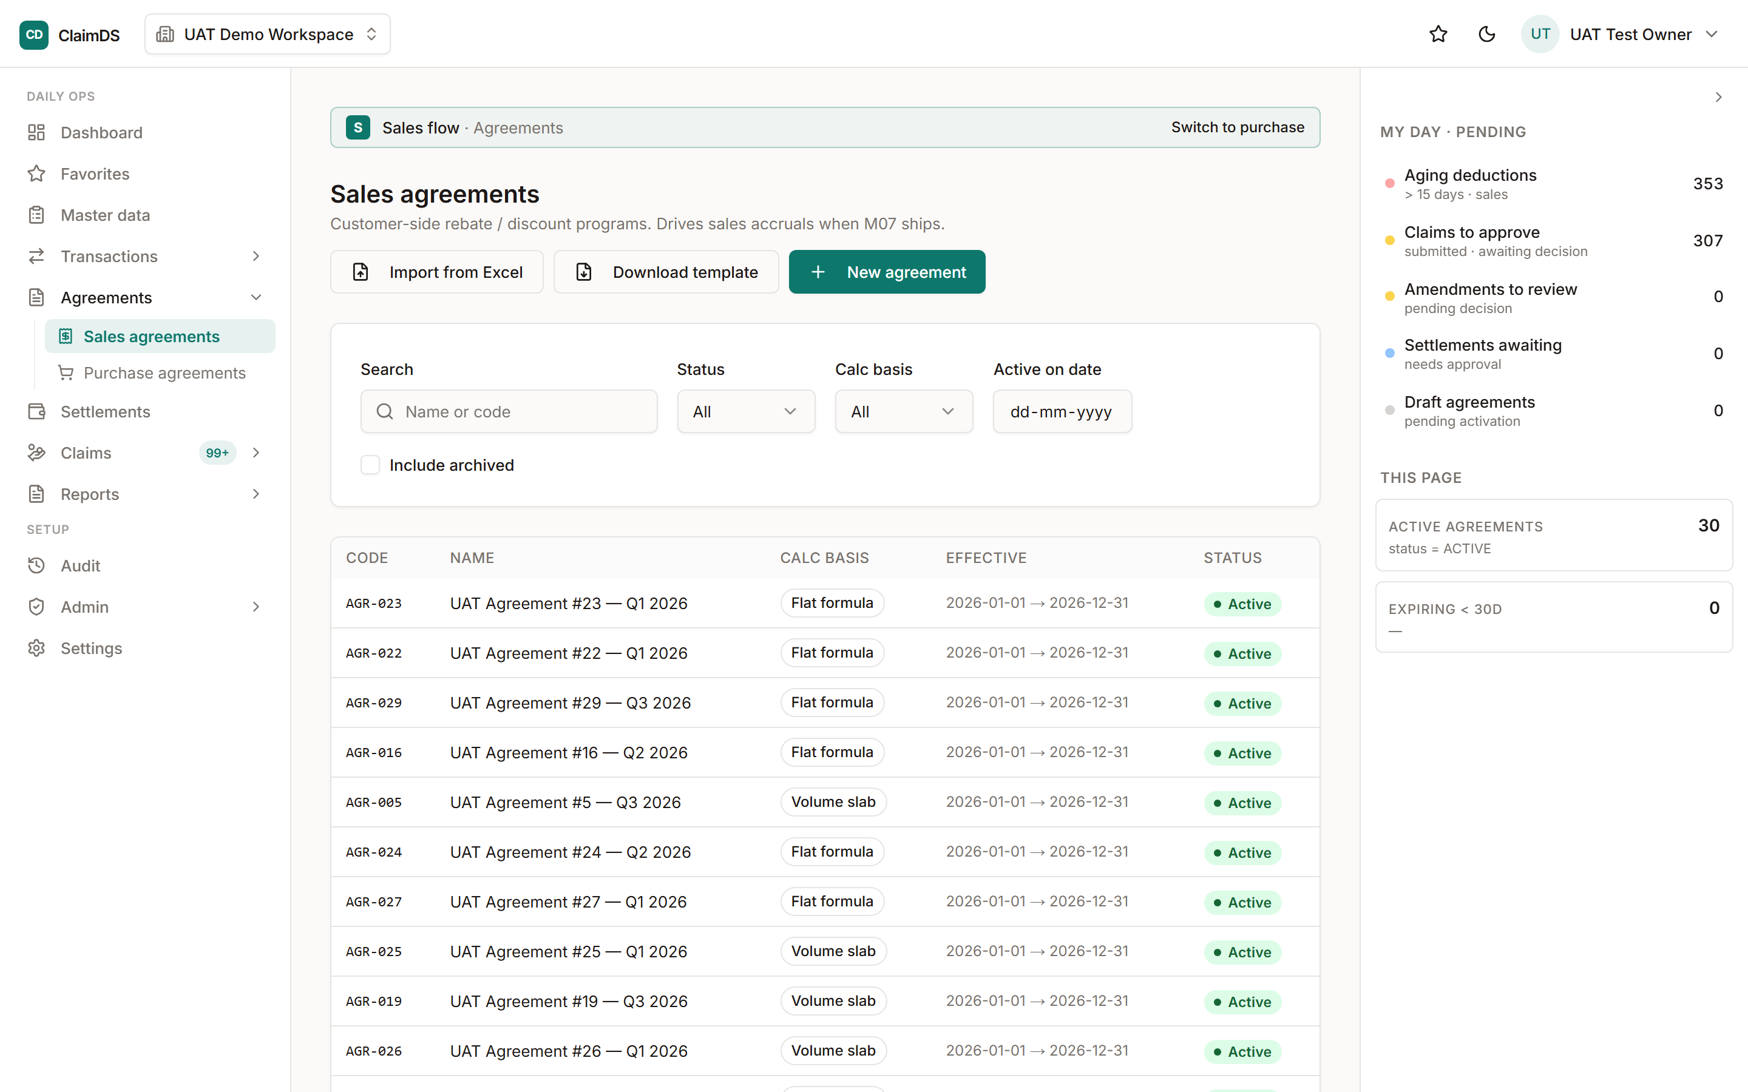Click the Active status on AGR-016
Image resolution: width=1748 pixels, height=1092 pixels.
pyautogui.click(x=1242, y=752)
